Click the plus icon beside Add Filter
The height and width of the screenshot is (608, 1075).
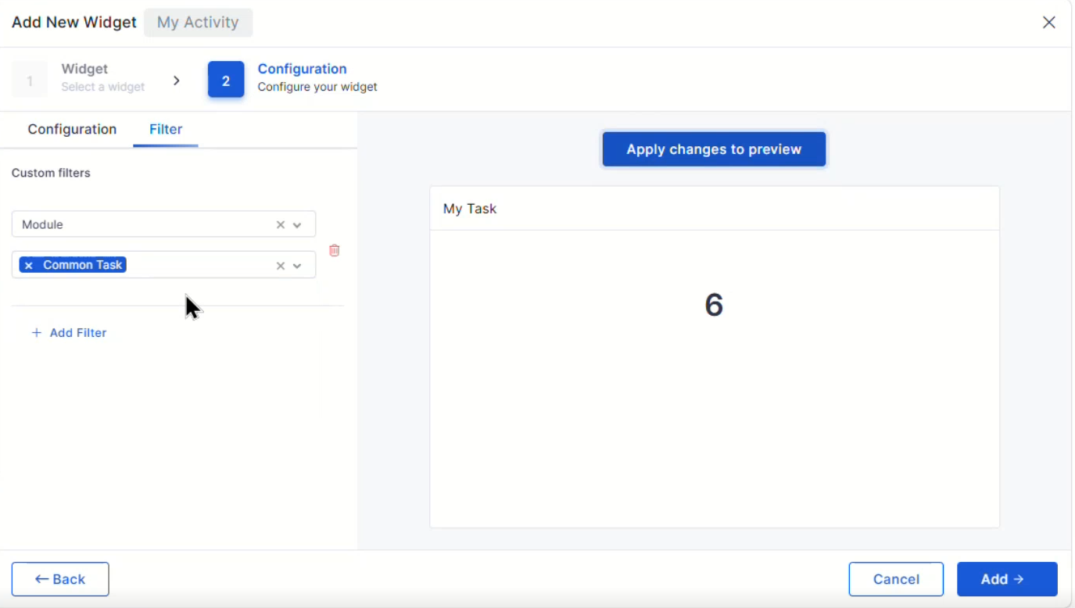36,333
